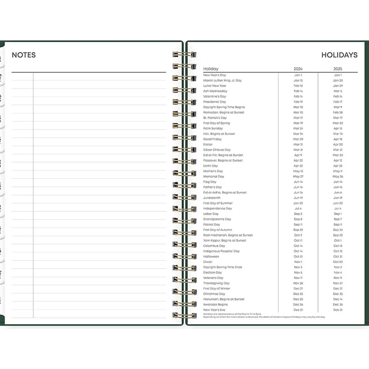Click the HOLIDAYS page heading
369x369 pixels.
(x=339, y=55)
